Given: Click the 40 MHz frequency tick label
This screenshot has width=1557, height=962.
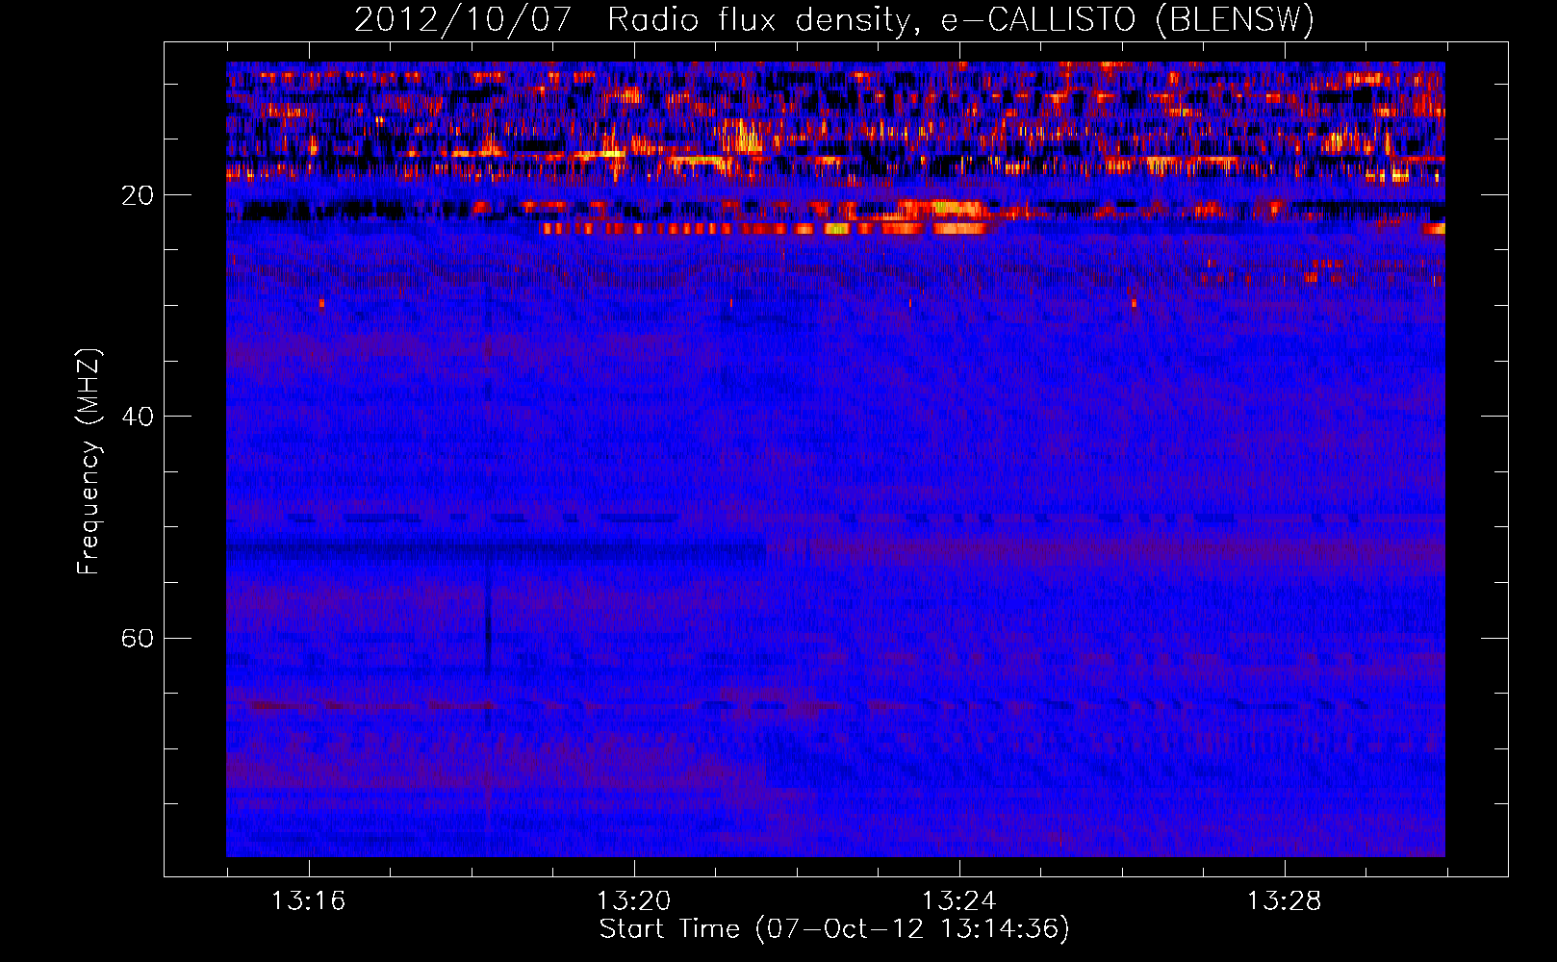Looking at the screenshot, I should (137, 417).
